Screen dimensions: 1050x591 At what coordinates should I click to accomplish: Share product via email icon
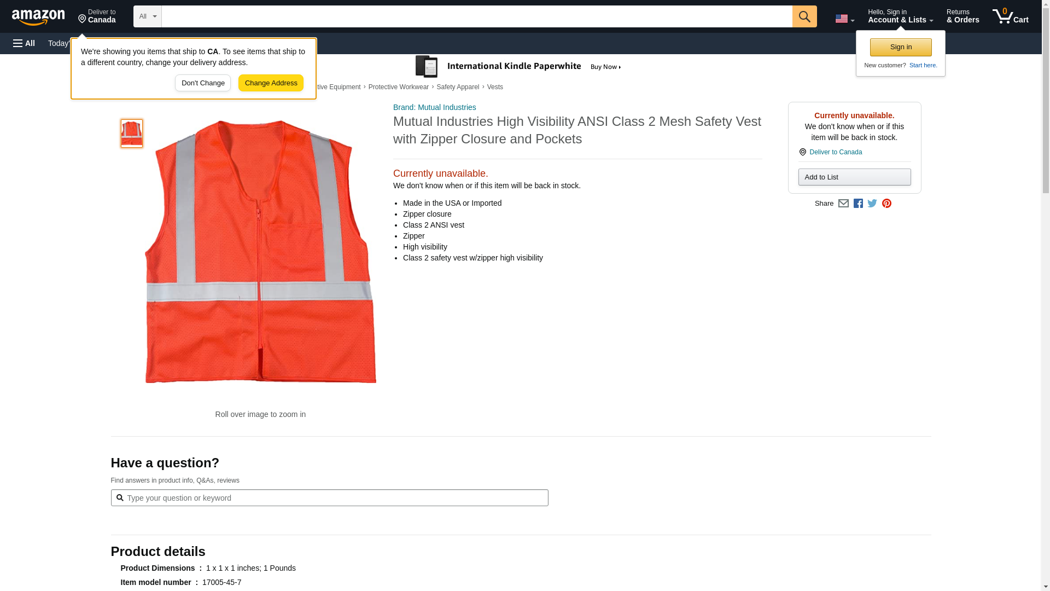[843, 204]
